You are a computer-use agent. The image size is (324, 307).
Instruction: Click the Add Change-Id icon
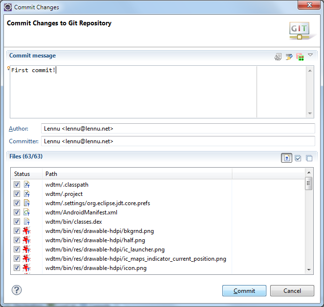coord(300,57)
